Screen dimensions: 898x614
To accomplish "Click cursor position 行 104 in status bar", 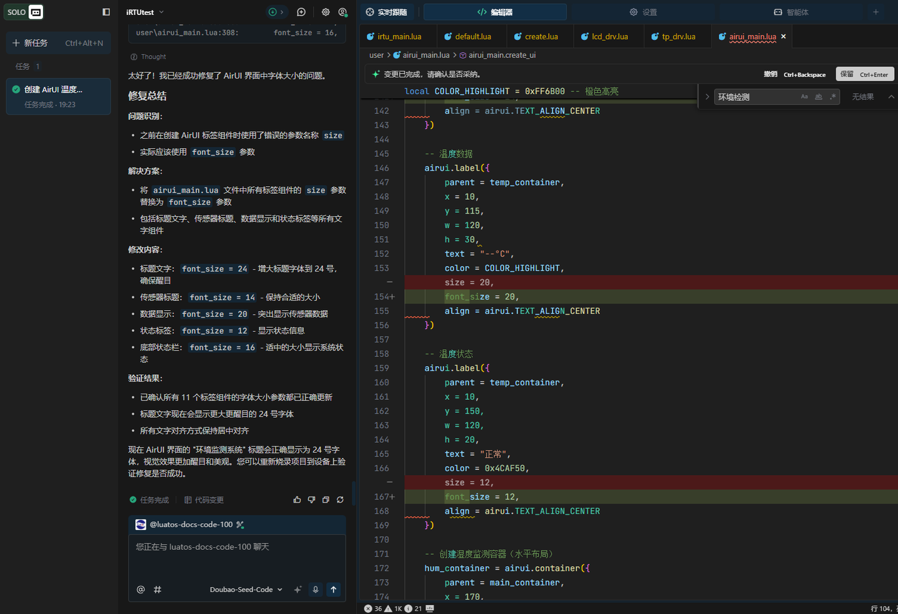I will click(883, 608).
